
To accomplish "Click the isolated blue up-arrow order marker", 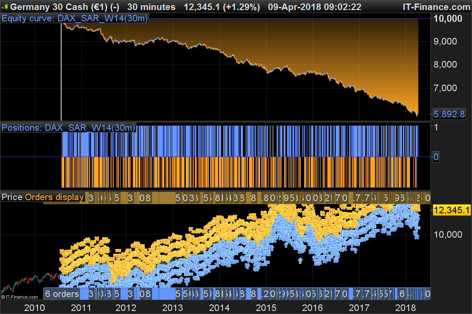I will pos(300,260).
